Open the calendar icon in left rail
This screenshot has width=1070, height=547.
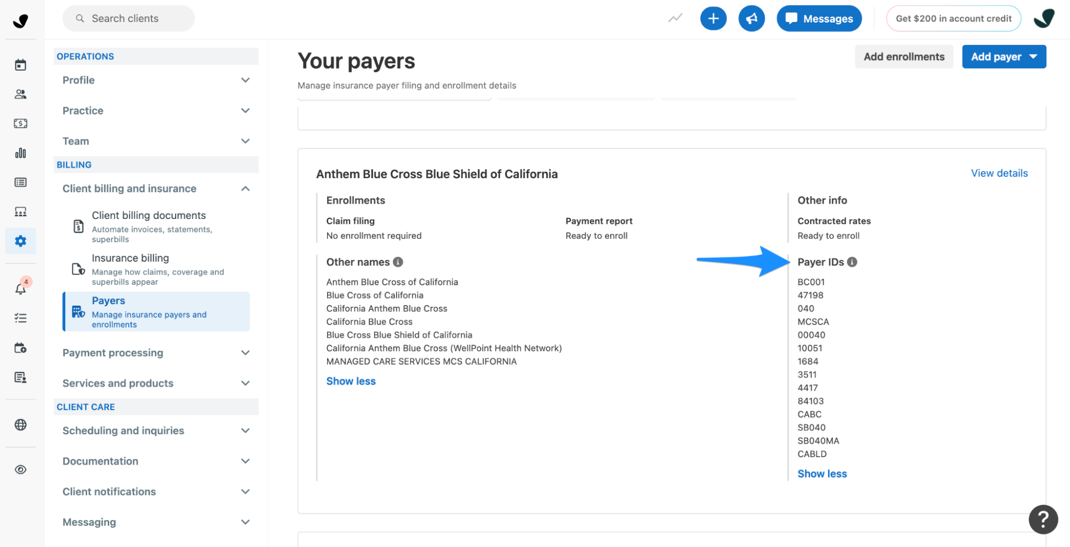(x=20, y=65)
